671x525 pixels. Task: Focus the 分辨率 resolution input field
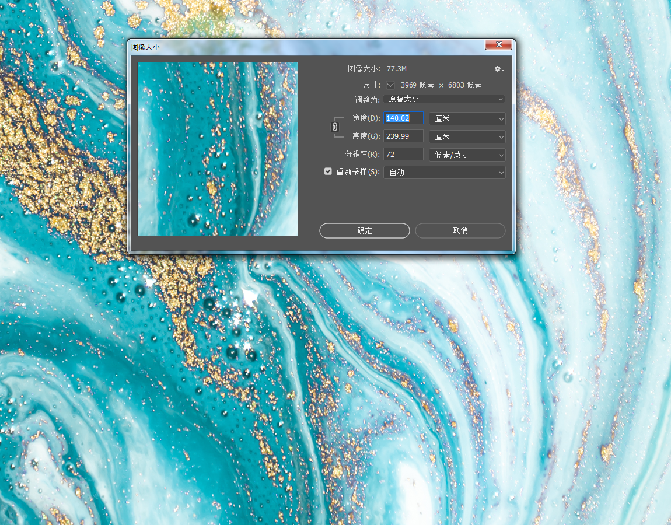coord(404,154)
